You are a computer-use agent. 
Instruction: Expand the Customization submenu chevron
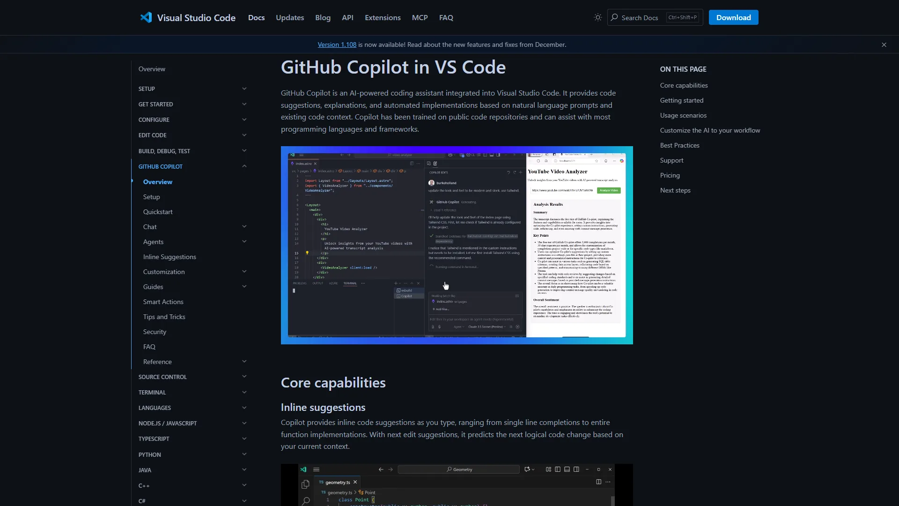coord(244,272)
